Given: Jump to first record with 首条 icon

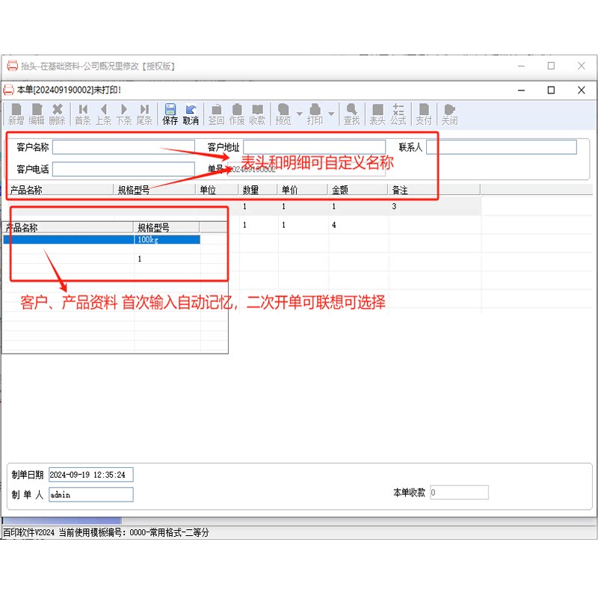Looking at the screenshot, I should 84,114.
